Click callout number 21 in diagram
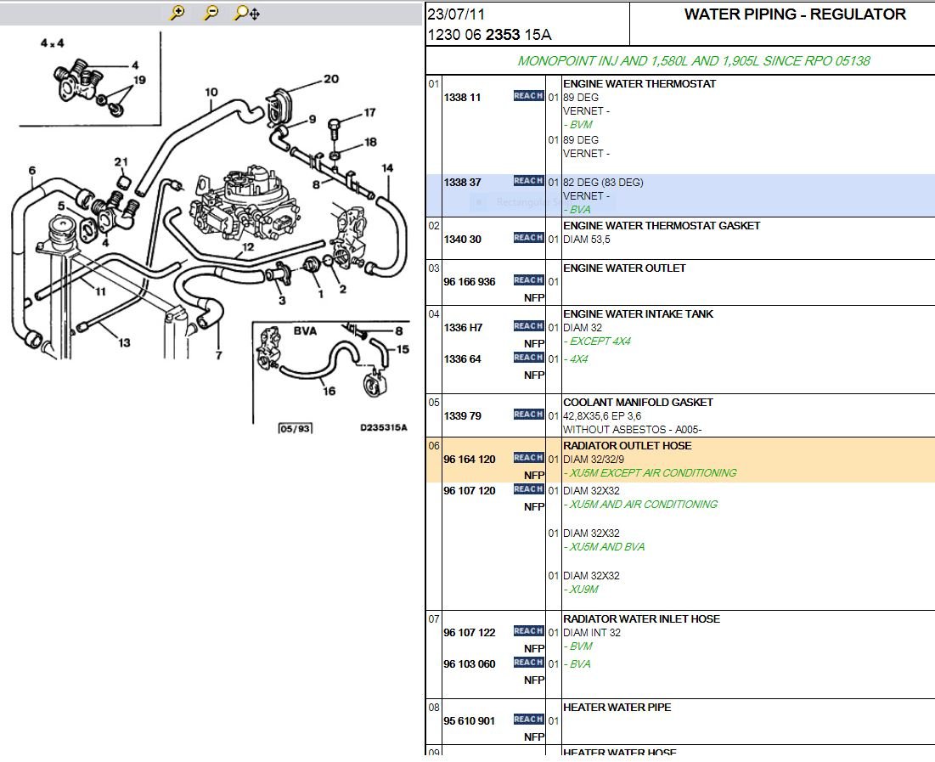935x762 pixels. pyautogui.click(x=121, y=161)
